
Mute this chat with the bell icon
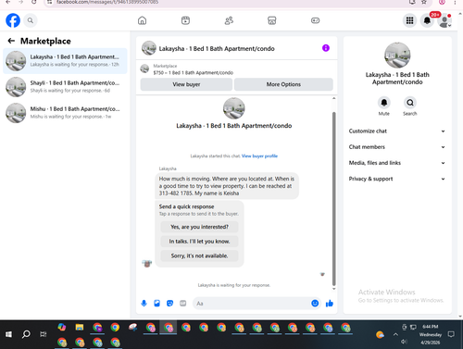coord(384,103)
